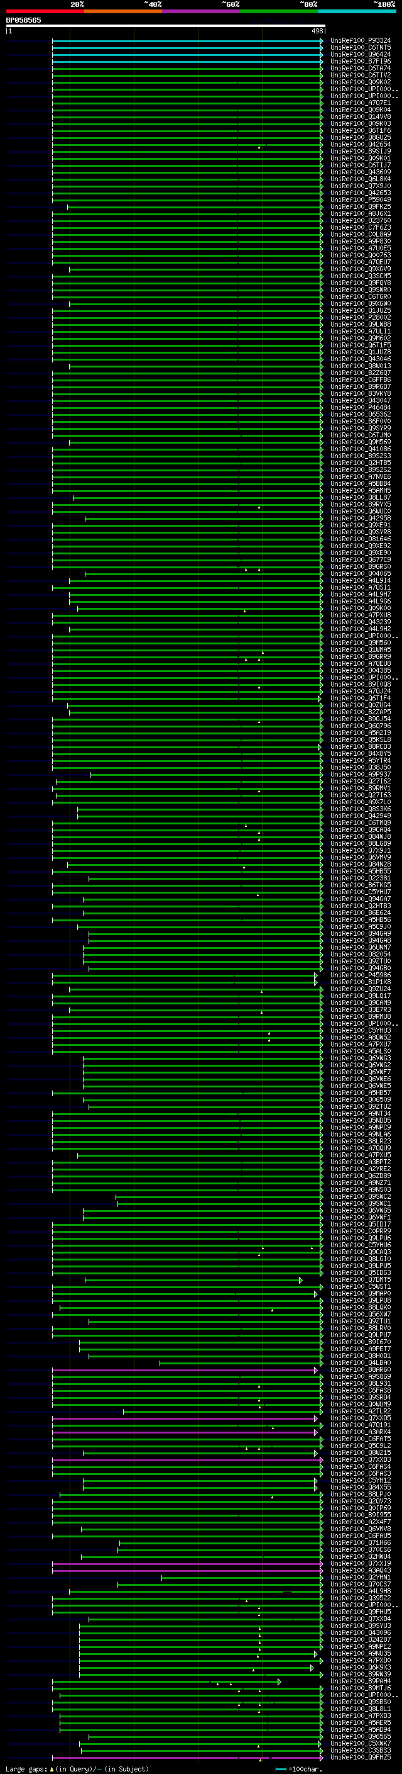Viewport: 402px width, 1774px height.
Task: Click the purple ~60% identity legend segment
Action: point(200,11)
